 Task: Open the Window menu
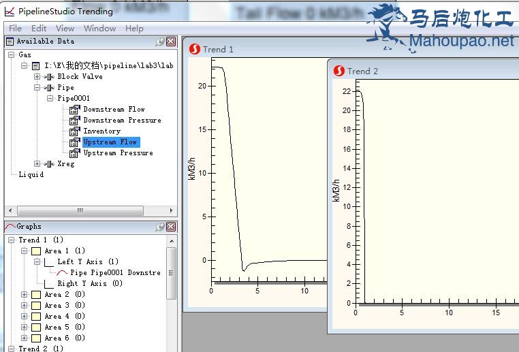coord(99,29)
